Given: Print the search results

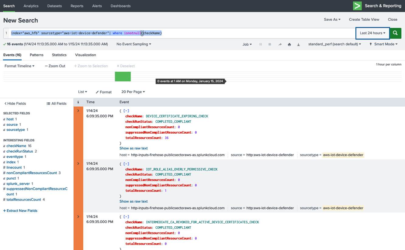Looking at the screenshot, I should coord(289,44).
